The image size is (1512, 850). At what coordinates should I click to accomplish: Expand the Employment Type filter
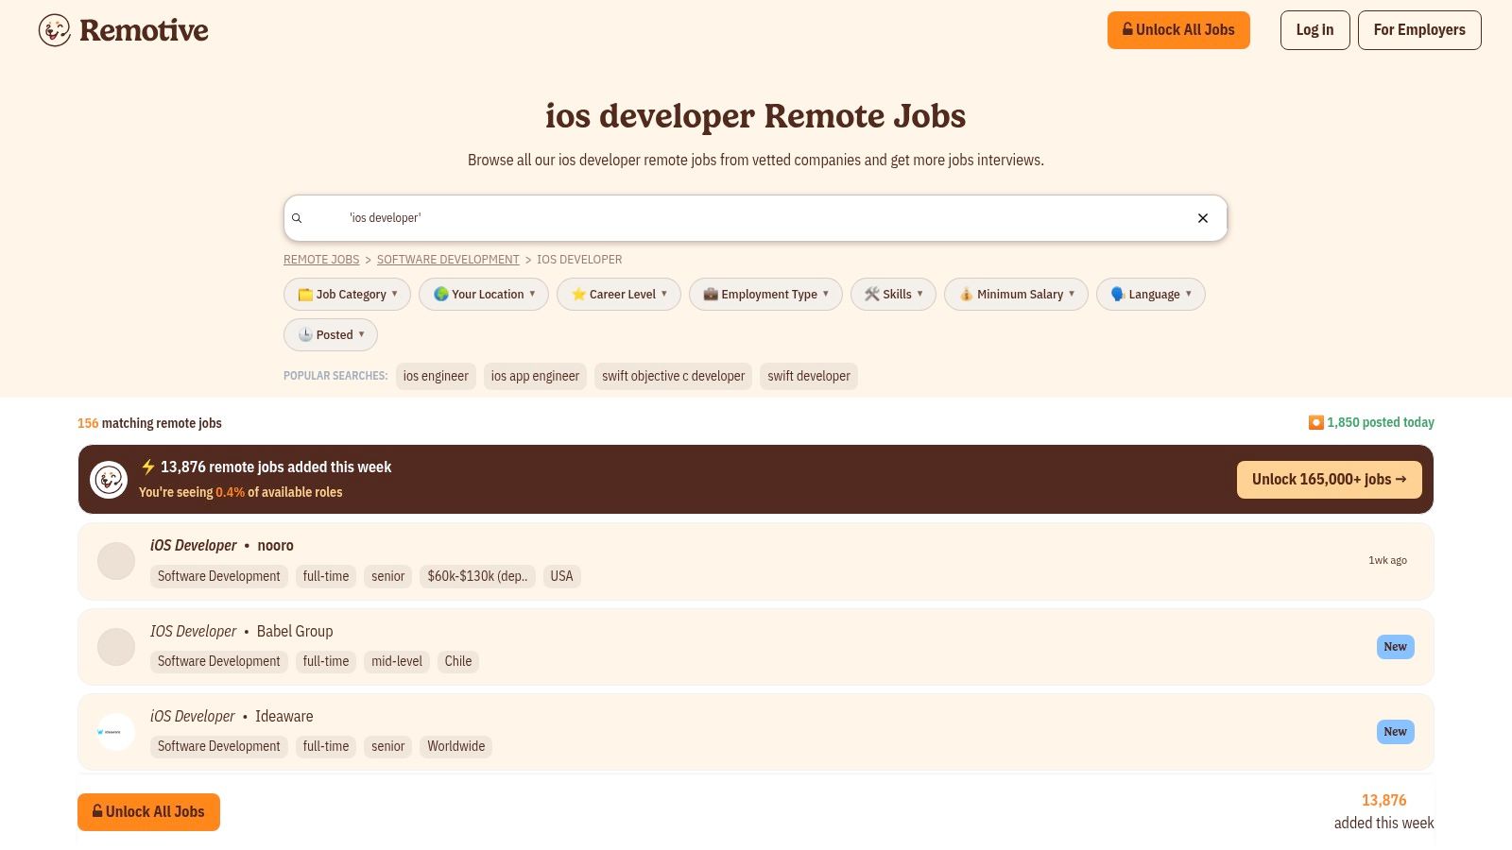click(765, 295)
